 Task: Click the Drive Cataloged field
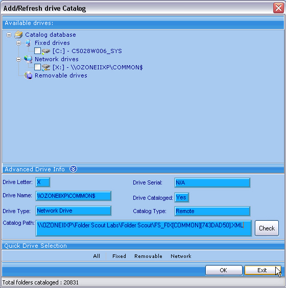(182, 197)
